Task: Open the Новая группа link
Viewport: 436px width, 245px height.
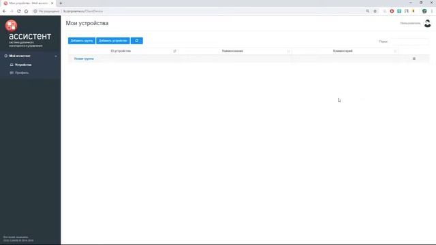Action: click(84, 59)
